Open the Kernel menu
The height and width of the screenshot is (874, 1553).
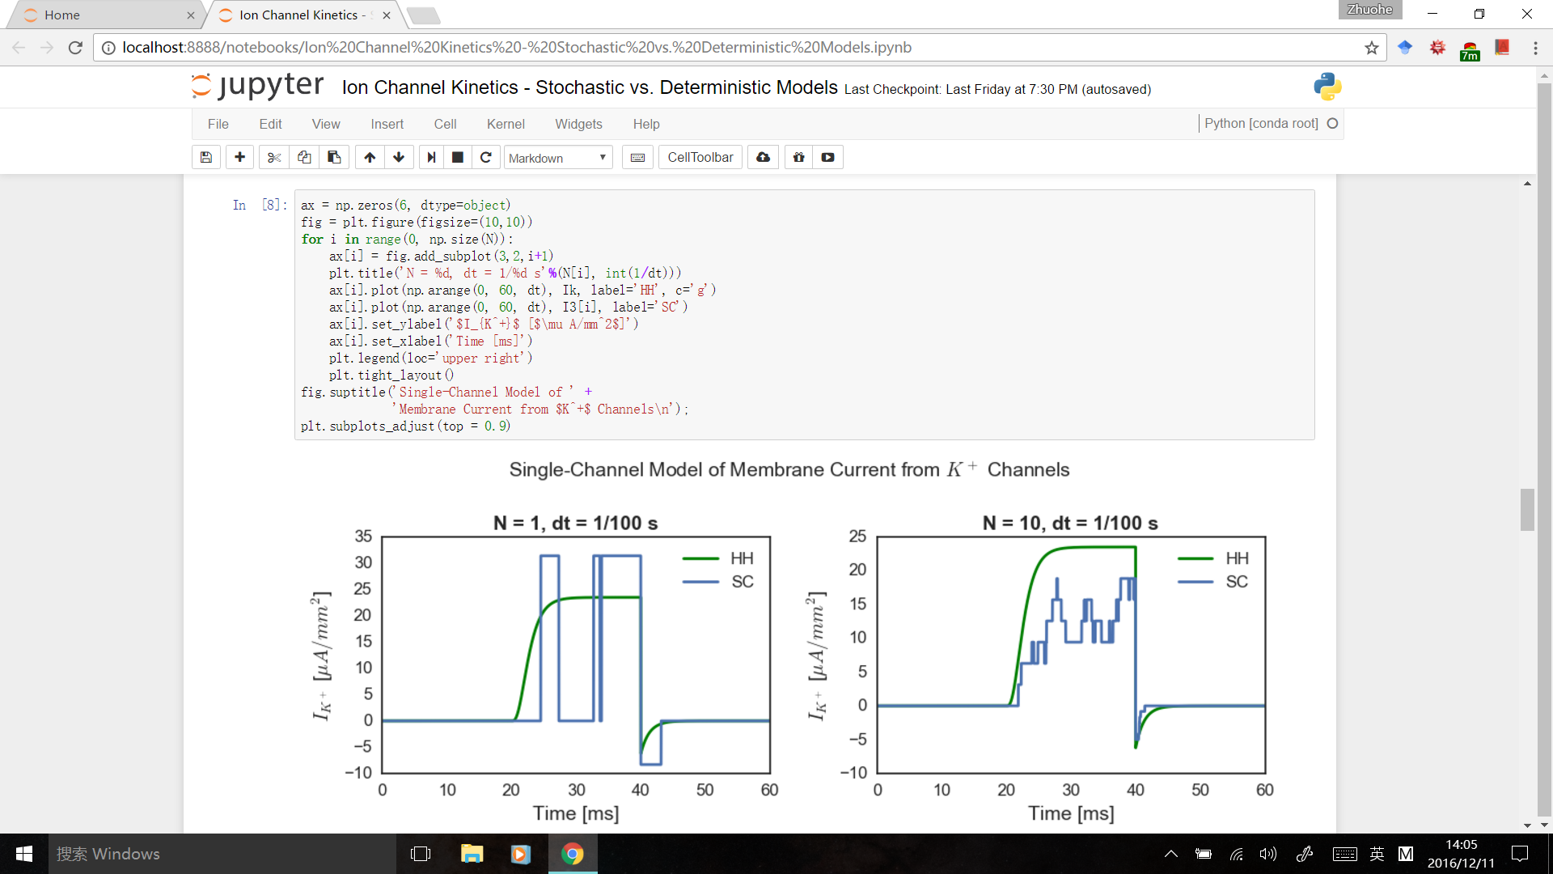[506, 124]
